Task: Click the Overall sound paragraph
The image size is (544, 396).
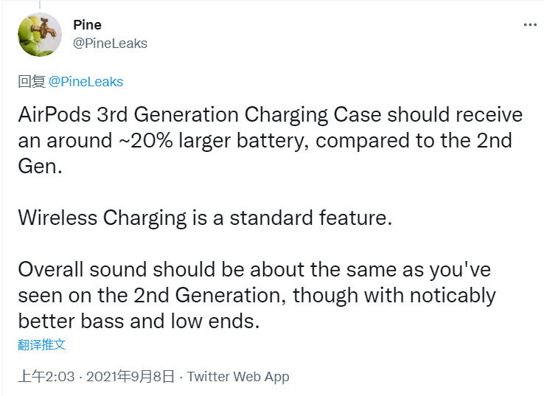Action: 258,296
